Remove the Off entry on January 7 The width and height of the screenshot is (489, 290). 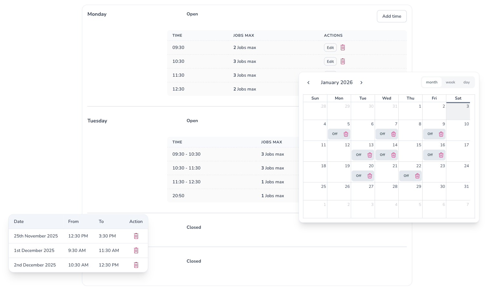click(x=394, y=134)
